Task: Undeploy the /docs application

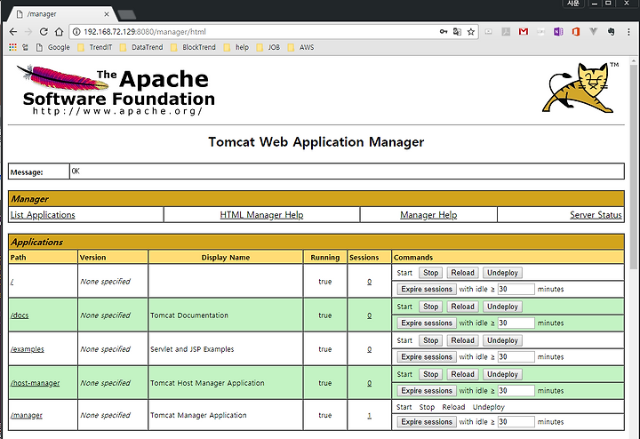Action: tap(502, 307)
